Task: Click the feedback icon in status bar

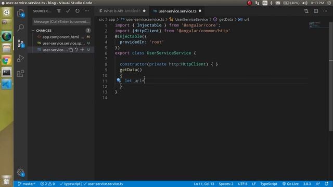Action: (x=318, y=184)
